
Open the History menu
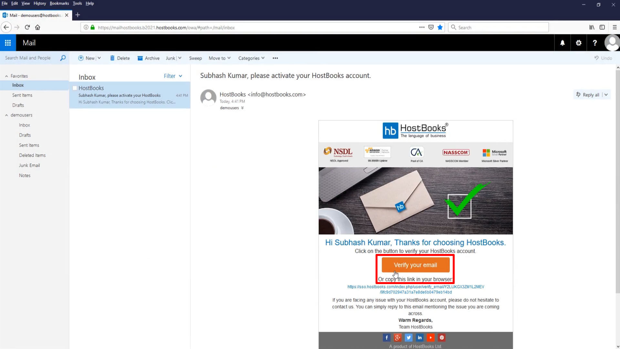[40, 3]
